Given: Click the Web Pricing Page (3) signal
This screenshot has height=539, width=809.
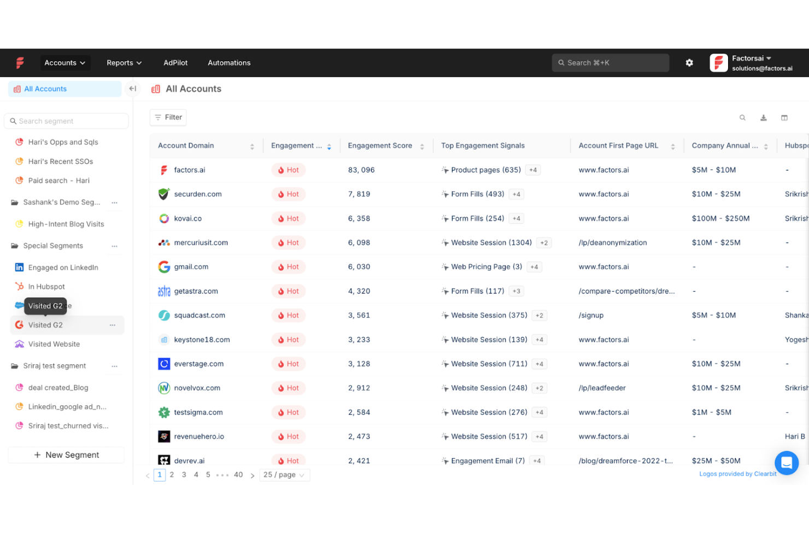Looking at the screenshot, I should [x=486, y=266].
